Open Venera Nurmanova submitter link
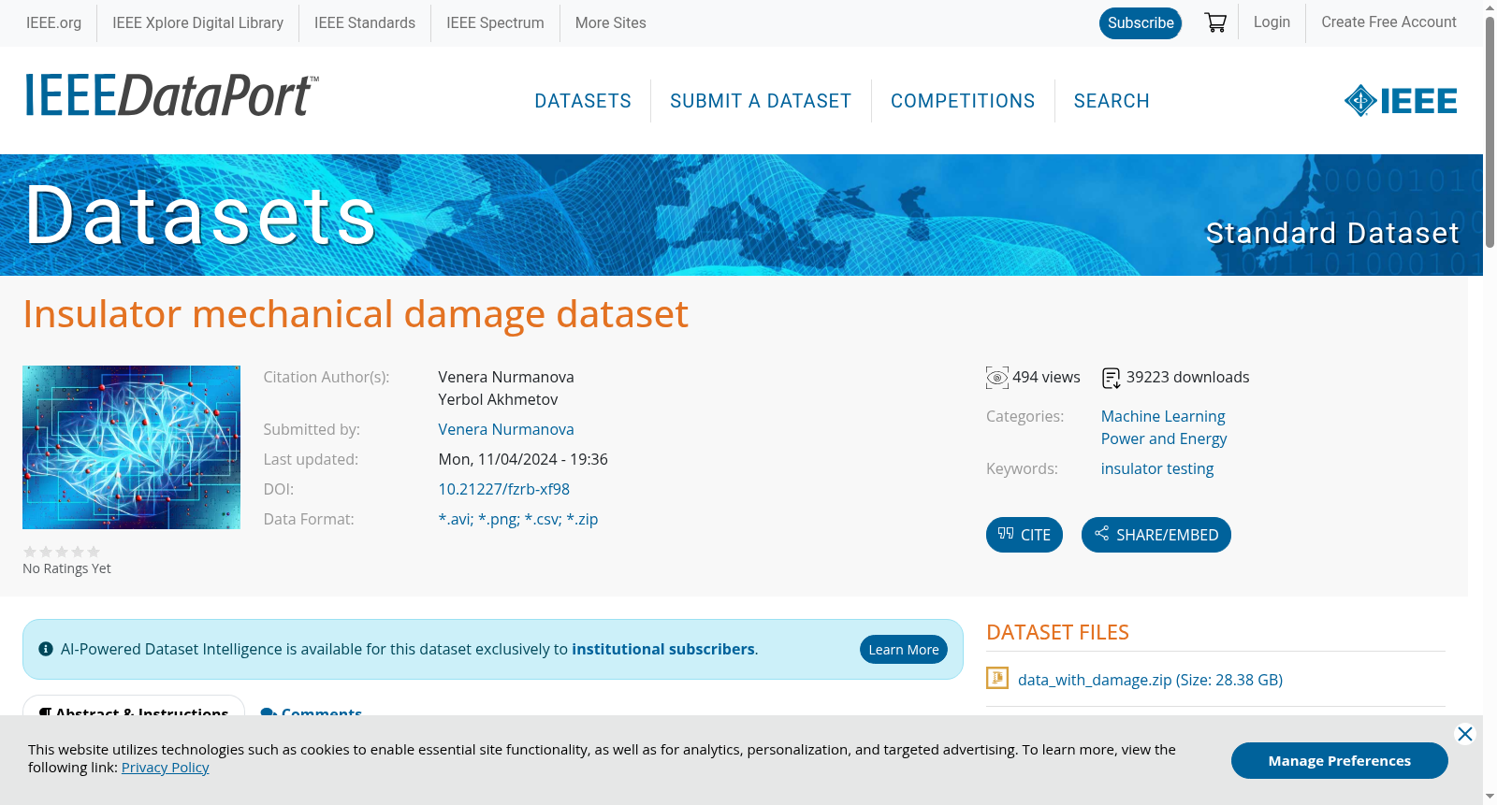The image size is (1497, 805). tap(506, 429)
